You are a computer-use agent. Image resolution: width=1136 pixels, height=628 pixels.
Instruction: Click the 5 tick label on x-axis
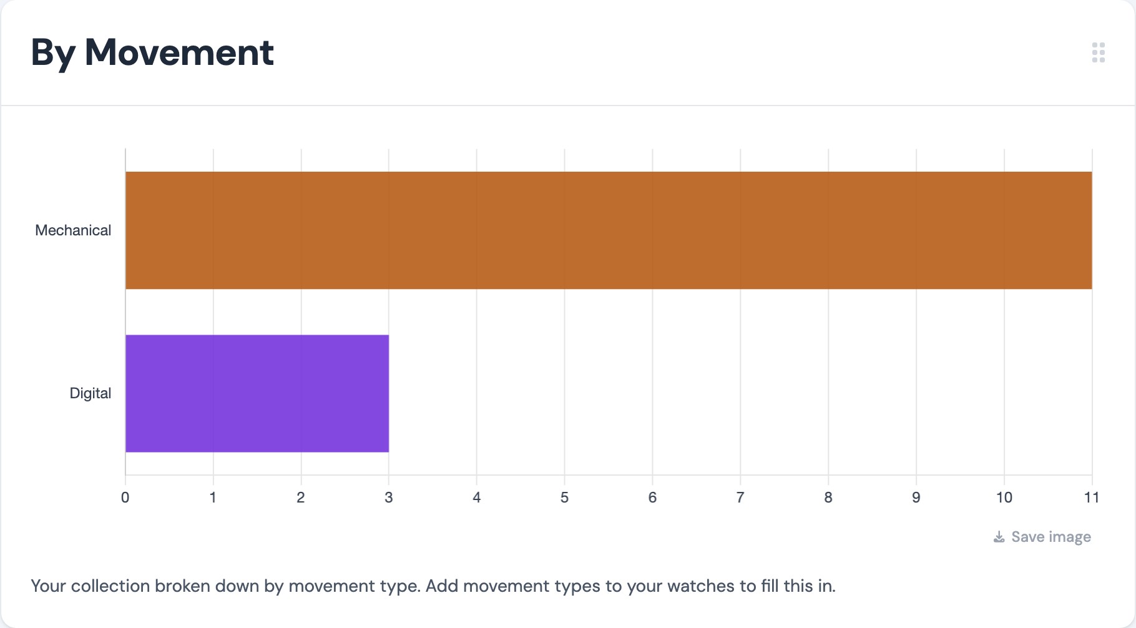click(565, 498)
